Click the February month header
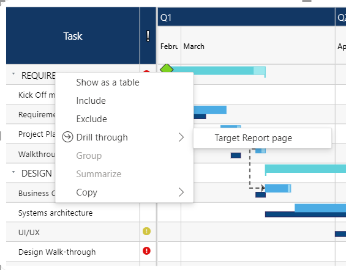This screenshot has width=346, height=270. coord(169,46)
